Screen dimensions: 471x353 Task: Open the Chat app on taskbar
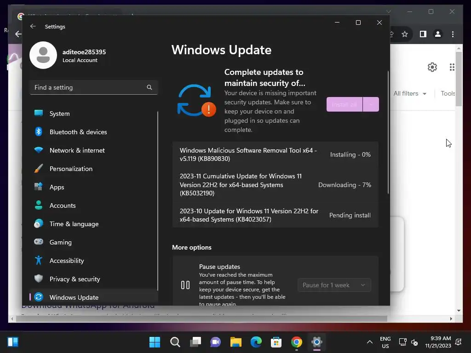[x=215, y=342]
